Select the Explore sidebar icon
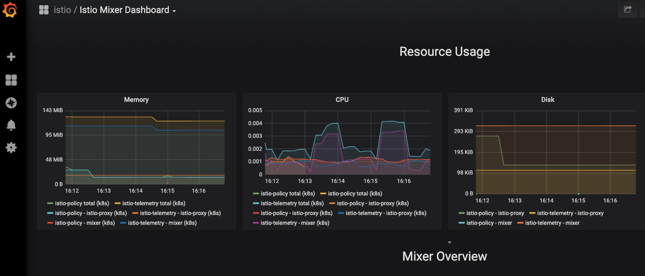 click(11, 103)
